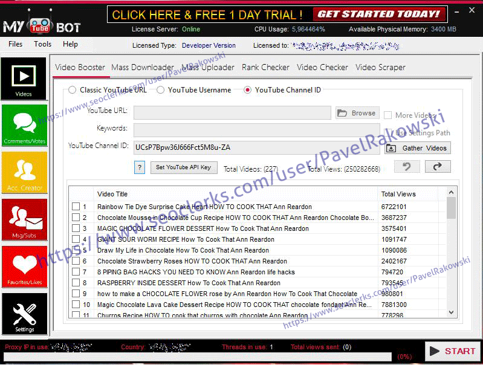The height and width of the screenshot is (365, 483).
Task: Open the Files menu
Action: pos(15,44)
